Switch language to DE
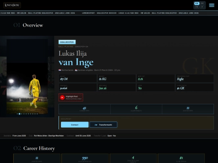 click(202, 3)
